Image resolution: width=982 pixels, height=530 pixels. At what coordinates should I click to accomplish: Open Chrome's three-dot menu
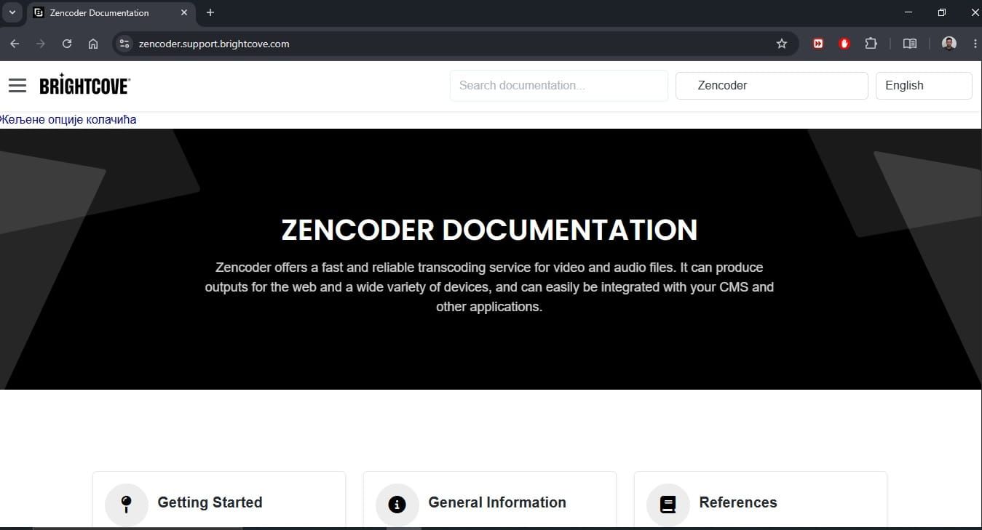975,44
